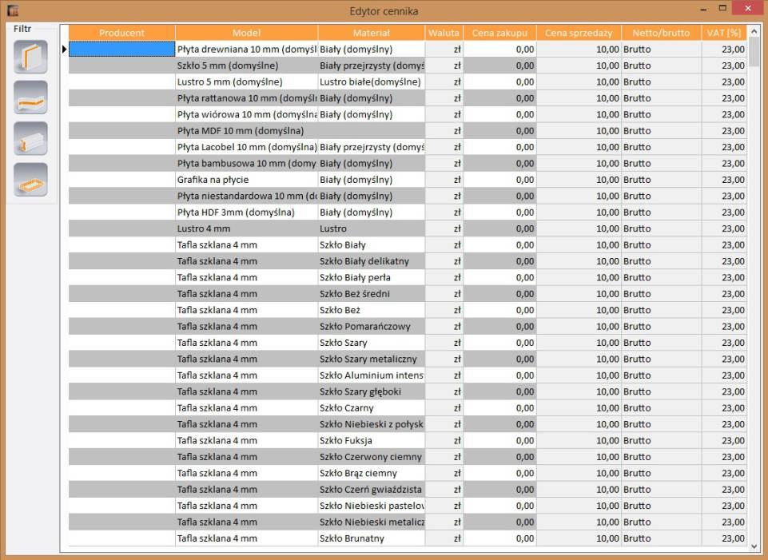Click the 'Szkło Biały' material cell
Screen dimensions: 768x560
(x=372, y=244)
